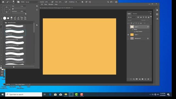Lock image pixels brush icon
Screen dimensions: 176x99
tap(134, 23)
